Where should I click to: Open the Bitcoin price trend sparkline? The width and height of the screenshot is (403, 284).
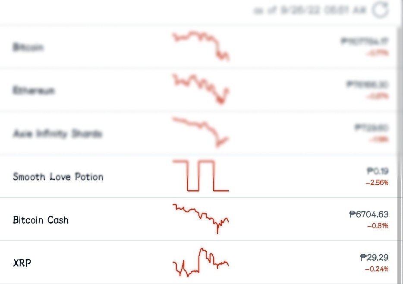pos(201,46)
